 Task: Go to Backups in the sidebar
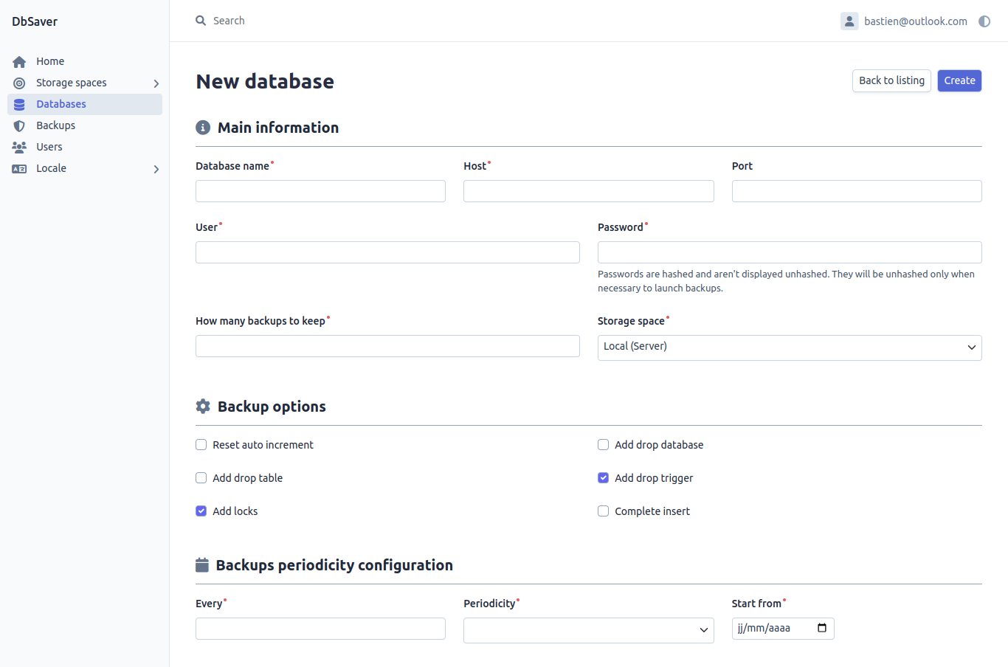tap(56, 125)
